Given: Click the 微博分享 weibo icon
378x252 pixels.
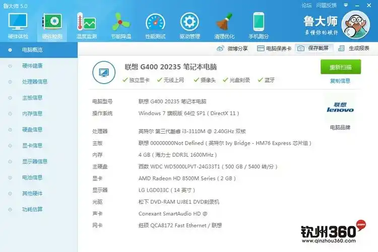Looking at the screenshot, I should [x=220, y=48].
